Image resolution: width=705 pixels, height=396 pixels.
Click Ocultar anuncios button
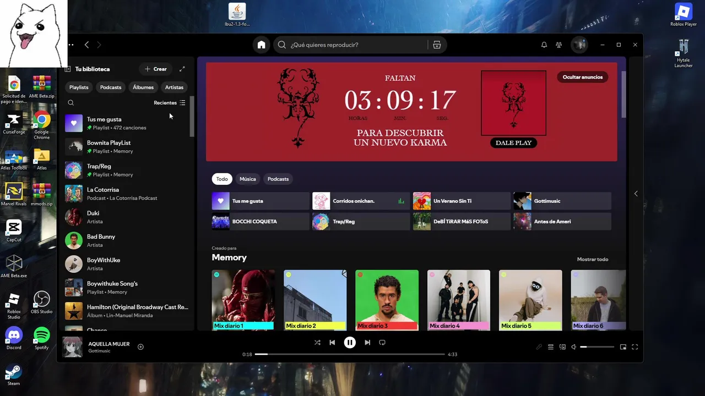(583, 77)
